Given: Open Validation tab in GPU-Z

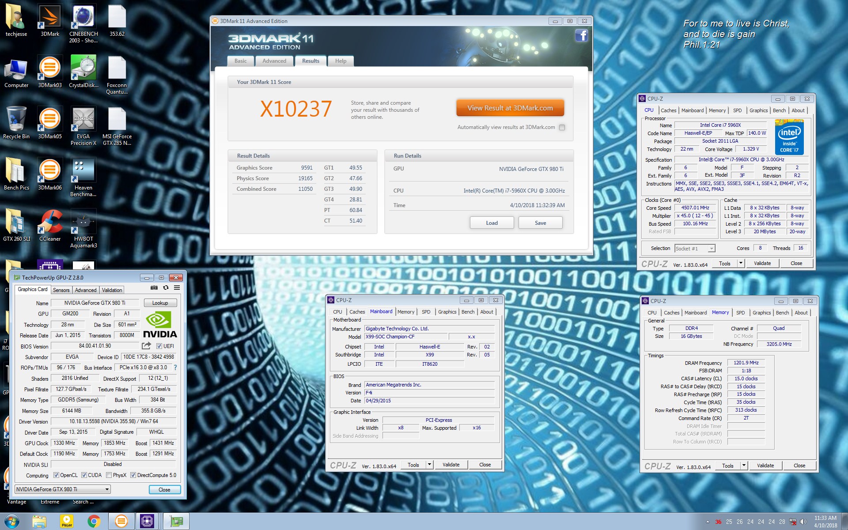Looking at the screenshot, I should pos(112,290).
